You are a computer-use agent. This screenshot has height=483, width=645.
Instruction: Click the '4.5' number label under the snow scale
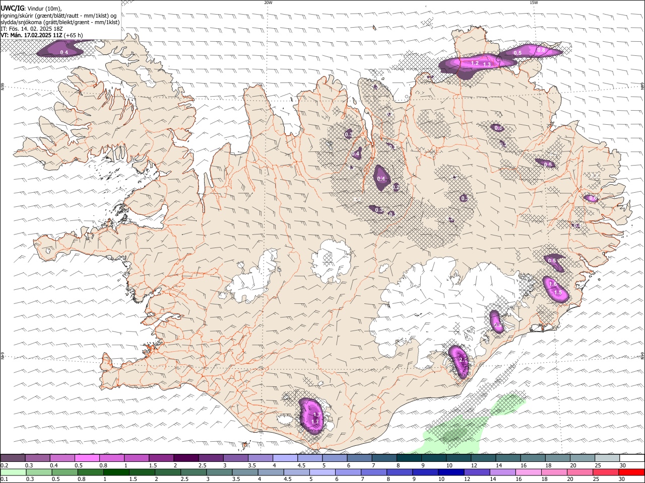[x=301, y=465]
